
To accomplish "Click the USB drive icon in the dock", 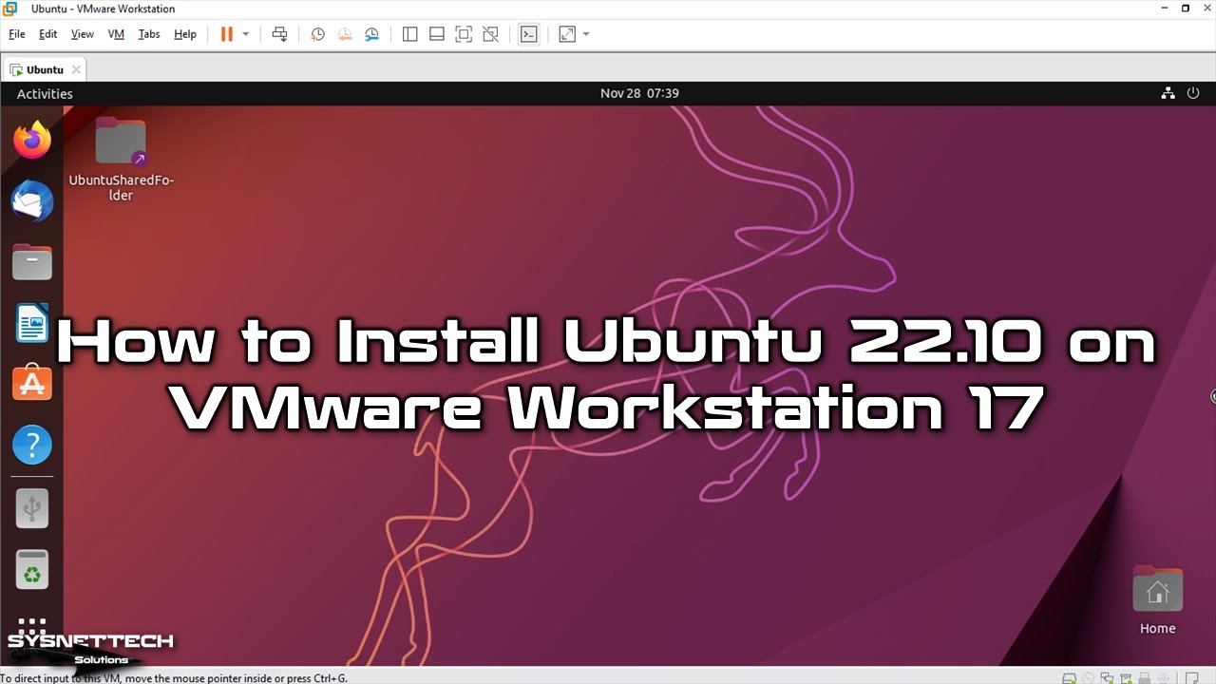I will pos(32,509).
